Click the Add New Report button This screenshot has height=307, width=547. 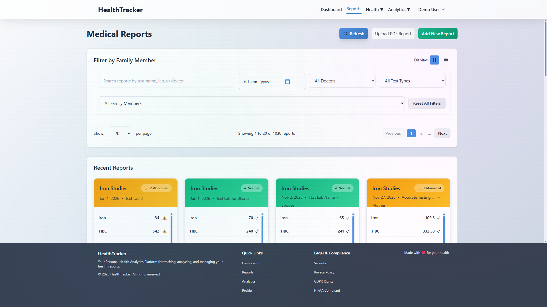pos(438,34)
